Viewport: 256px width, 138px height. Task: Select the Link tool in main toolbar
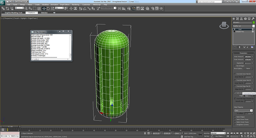click(3, 8)
